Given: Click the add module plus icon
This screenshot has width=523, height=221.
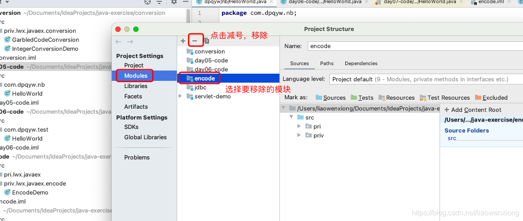Looking at the screenshot, I should [183, 41].
